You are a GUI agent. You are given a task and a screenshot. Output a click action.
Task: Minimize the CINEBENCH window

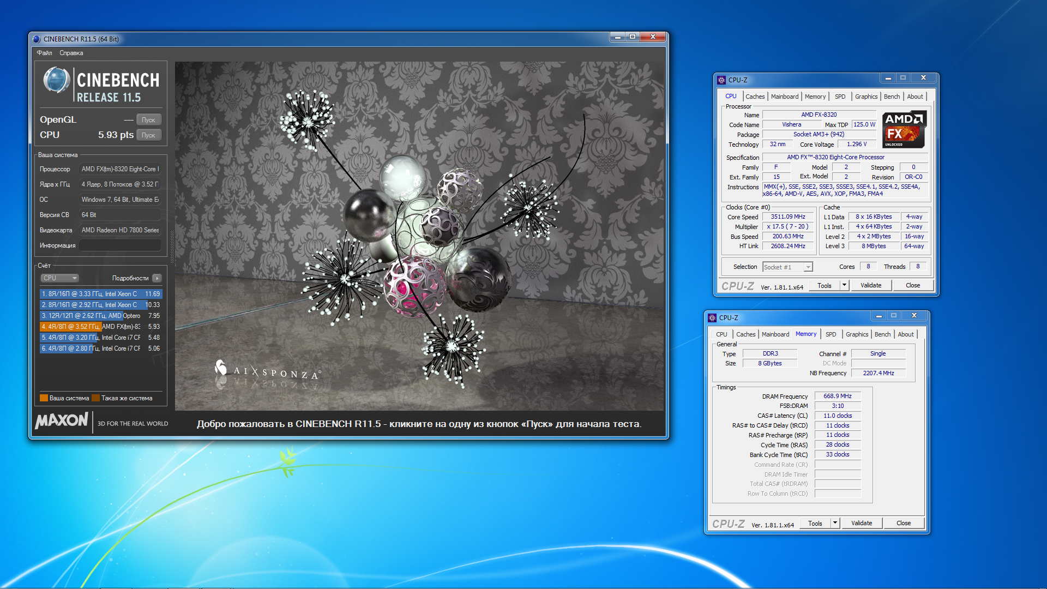[x=617, y=37]
